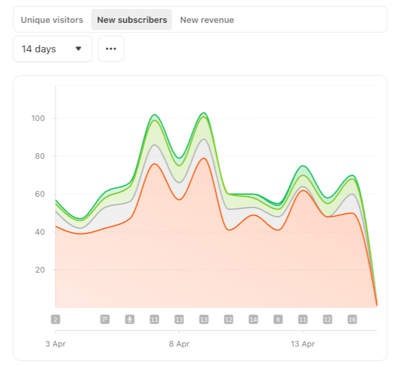The width and height of the screenshot is (403, 367).
Task: Expand the 14 days range dropdown
Action: 52,49
